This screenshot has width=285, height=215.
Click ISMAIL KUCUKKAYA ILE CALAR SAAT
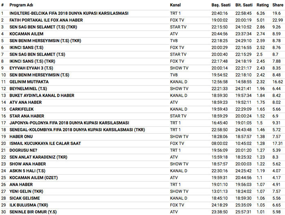click(45, 143)
